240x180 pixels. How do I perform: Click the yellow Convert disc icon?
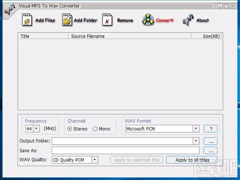(148, 20)
